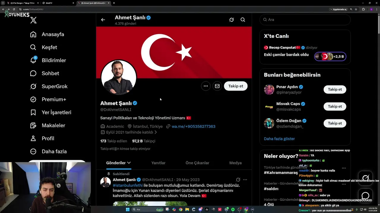Click @DrAhmetSANLI handle under name
This screenshot has width=380, height=213.
(116, 109)
